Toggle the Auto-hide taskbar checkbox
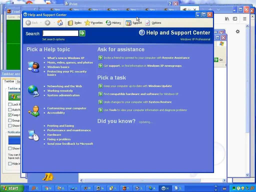The image size is (256, 192). 10,109
